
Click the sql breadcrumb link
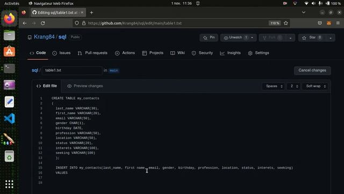click(x=35, y=71)
